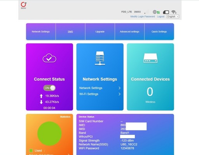Open the Advanced settings tab
Viewport: 199px width, 155px height.
(129, 31)
